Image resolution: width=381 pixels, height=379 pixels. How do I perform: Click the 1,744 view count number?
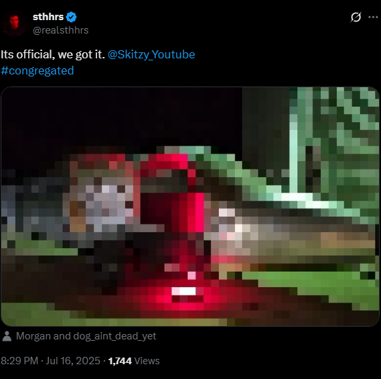click(120, 361)
